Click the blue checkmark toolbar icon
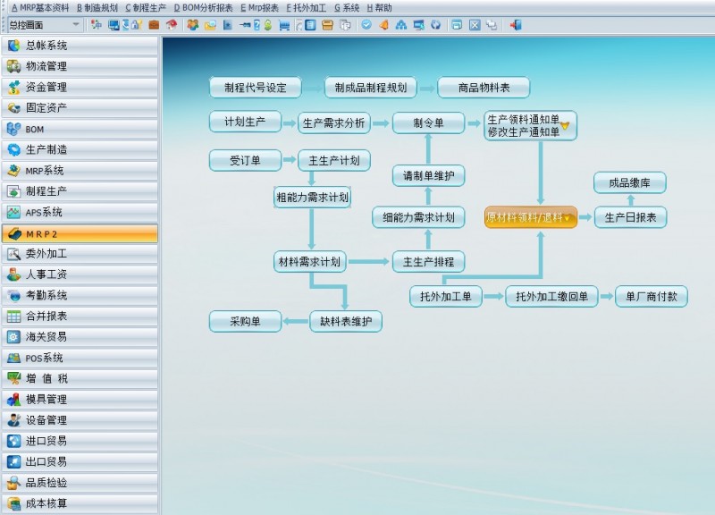 pos(366,25)
